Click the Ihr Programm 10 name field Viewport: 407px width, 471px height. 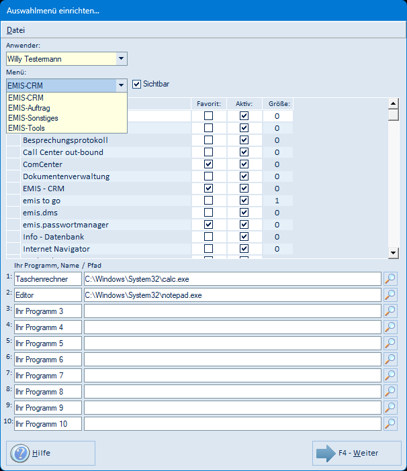48,423
